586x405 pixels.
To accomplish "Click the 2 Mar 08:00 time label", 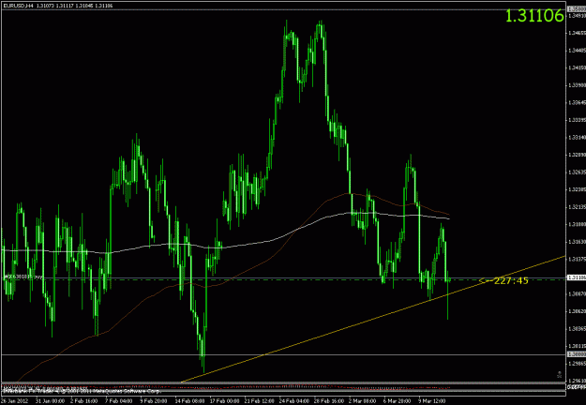I will [x=363, y=401].
